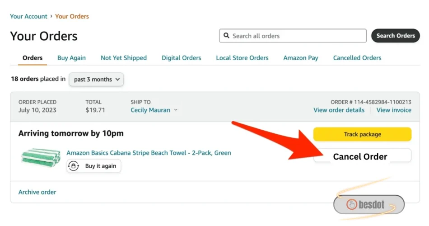The height and width of the screenshot is (226, 429).
Task: Click the Track package button
Action: [x=362, y=134]
